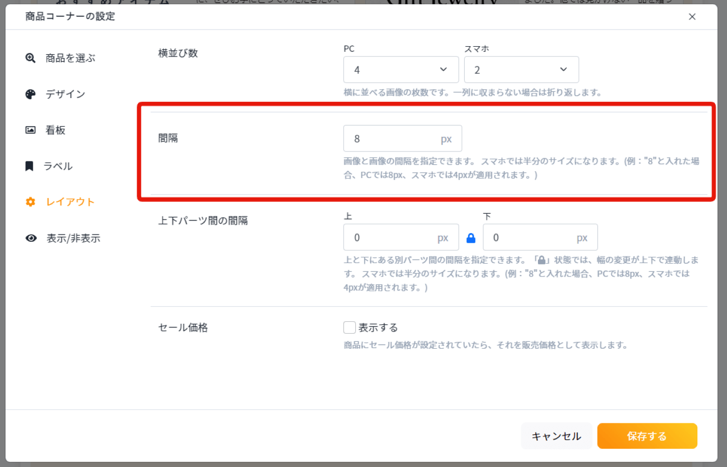Focus the 上 spacing input field

[x=401, y=238]
